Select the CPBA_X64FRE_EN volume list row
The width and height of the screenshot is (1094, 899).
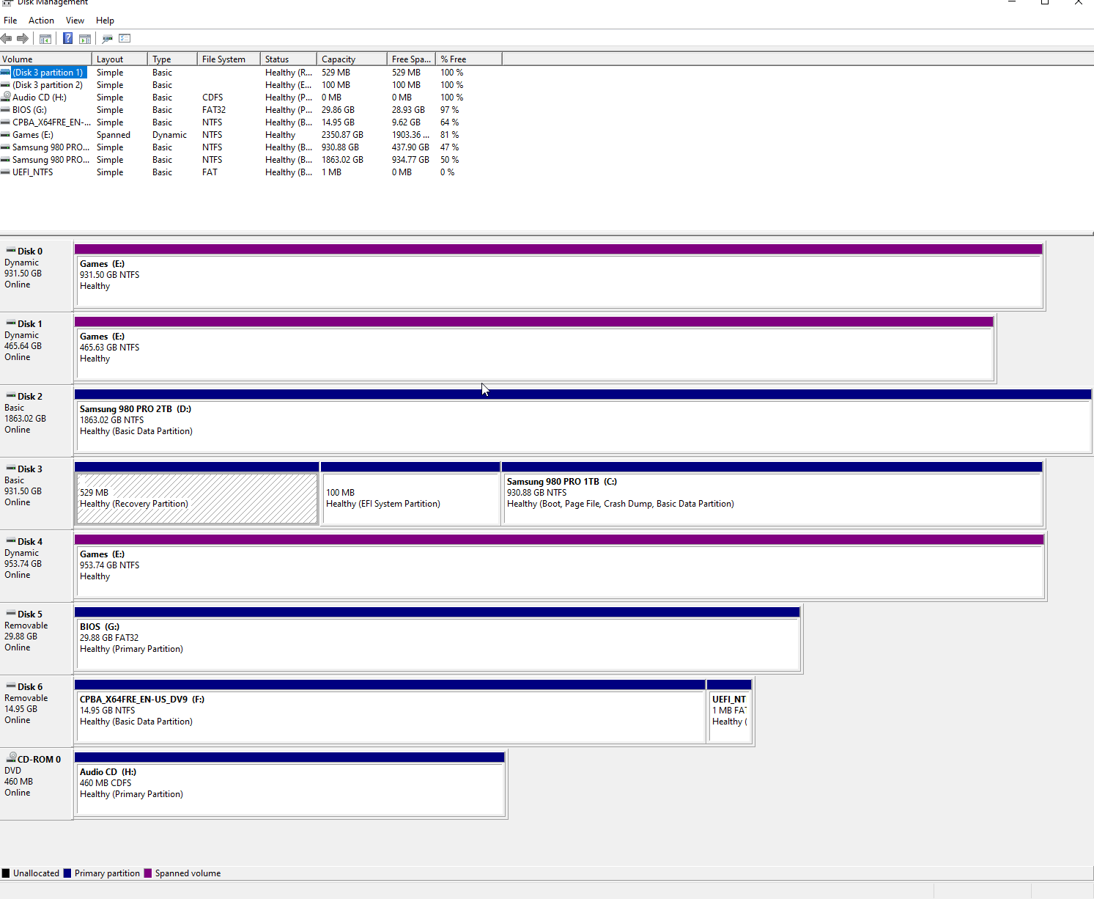click(251, 122)
